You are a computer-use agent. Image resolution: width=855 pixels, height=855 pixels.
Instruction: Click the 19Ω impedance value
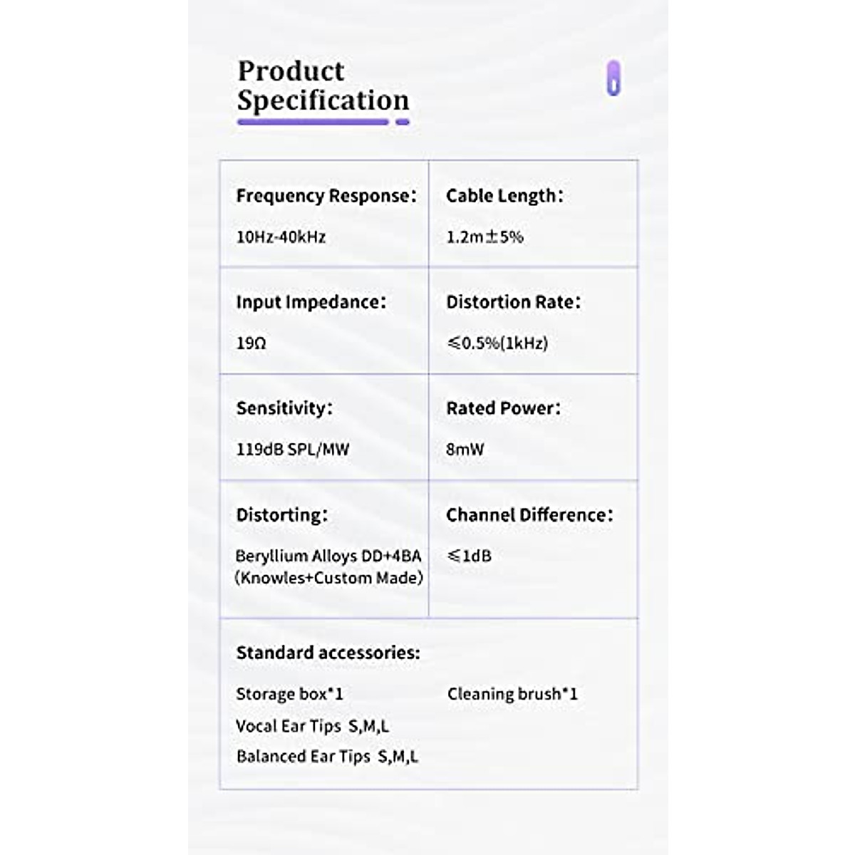point(251,343)
